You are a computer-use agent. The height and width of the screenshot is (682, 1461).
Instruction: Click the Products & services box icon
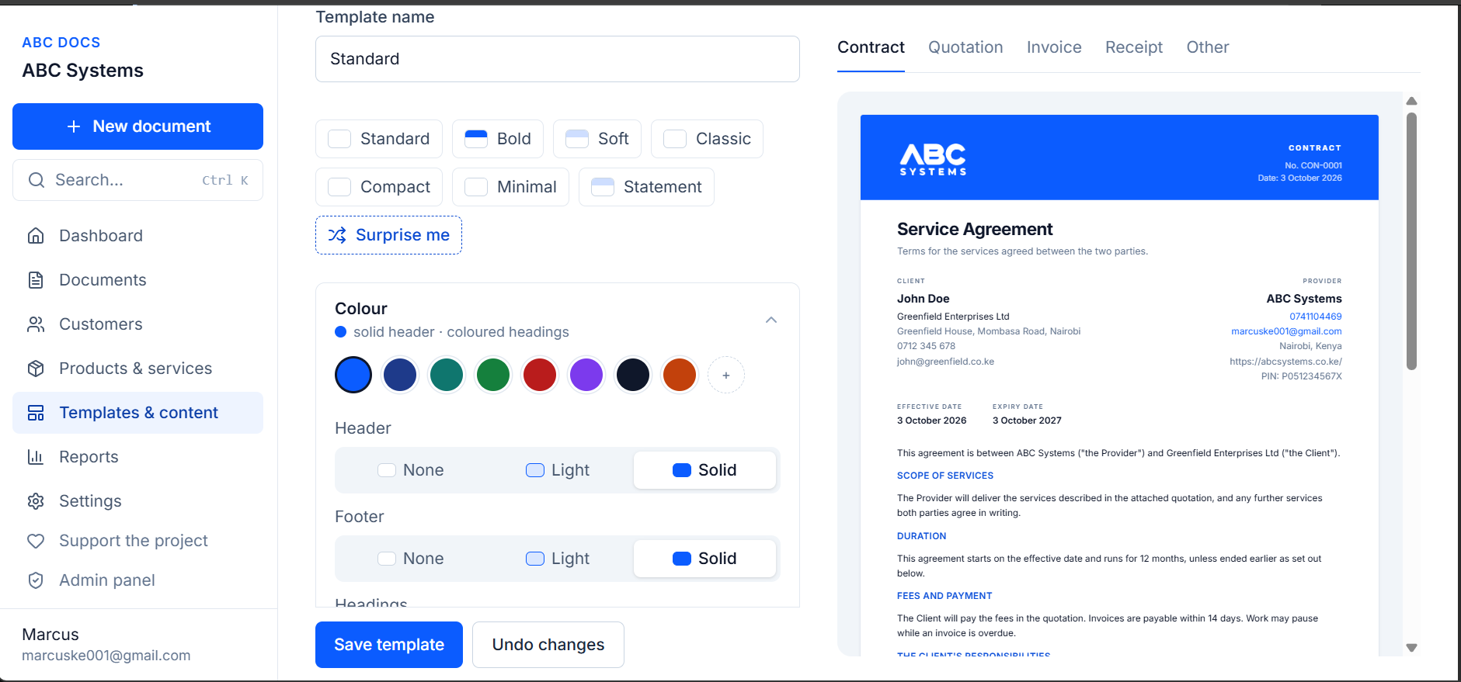click(36, 369)
